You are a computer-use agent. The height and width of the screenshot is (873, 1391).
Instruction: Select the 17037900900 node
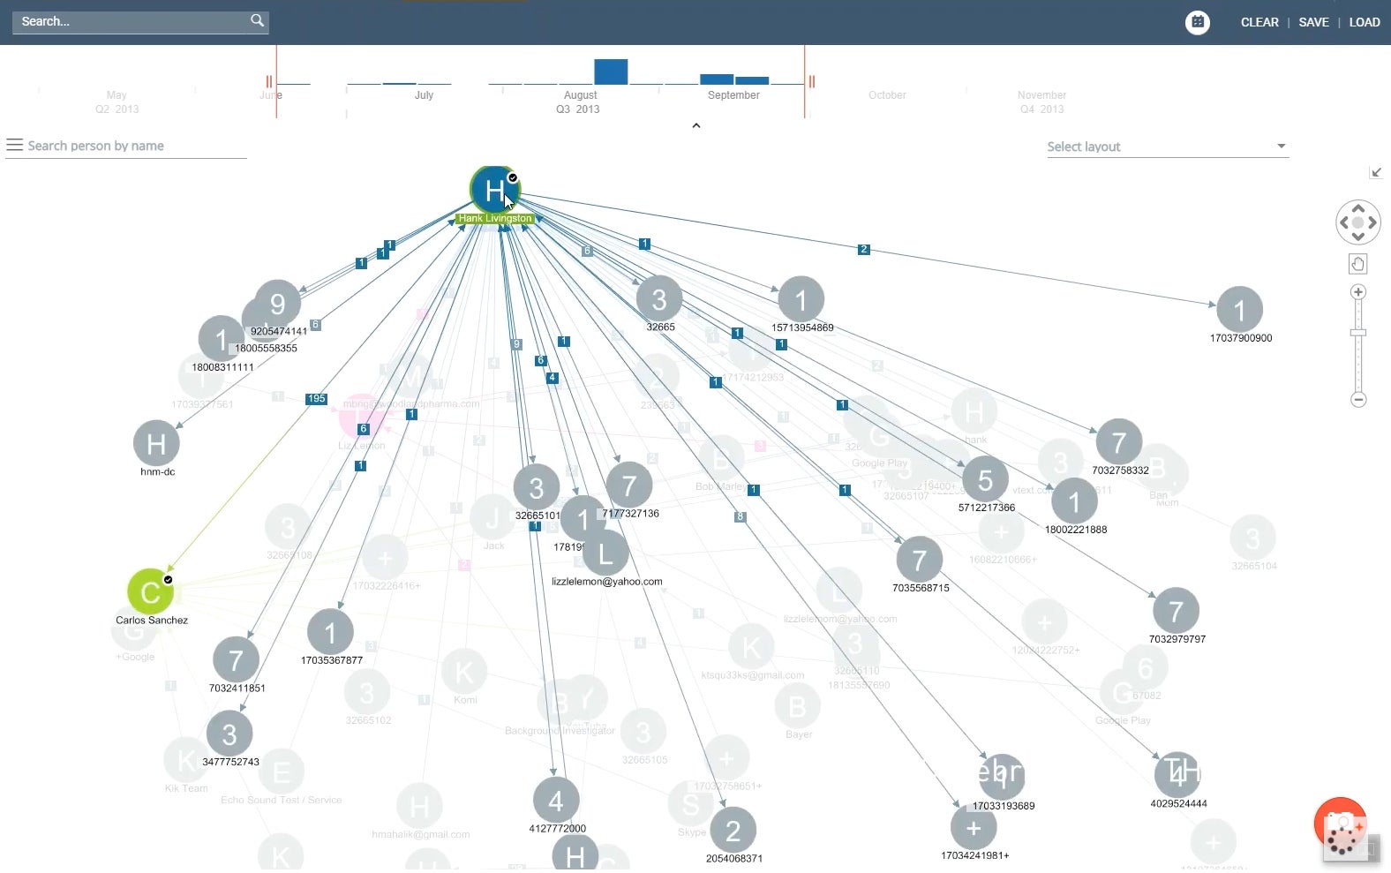point(1239,310)
